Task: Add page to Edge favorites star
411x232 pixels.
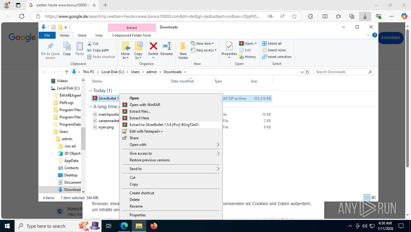Action: point(294,16)
